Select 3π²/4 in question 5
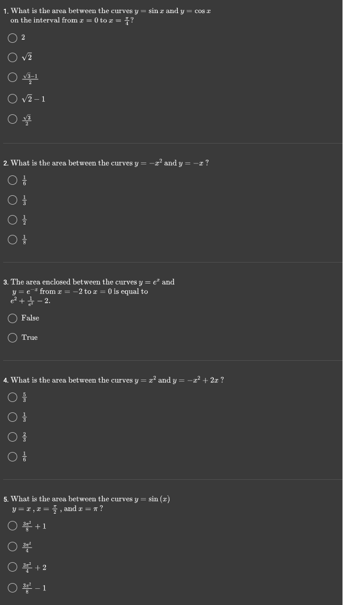The height and width of the screenshot is (605, 343). [x=12, y=547]
